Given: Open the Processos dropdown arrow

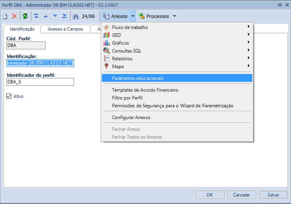Looking at the screenshot, I should tap(174, 16).
